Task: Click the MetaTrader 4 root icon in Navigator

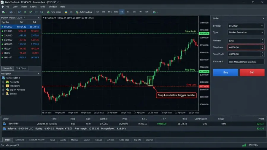Action: 3,78
